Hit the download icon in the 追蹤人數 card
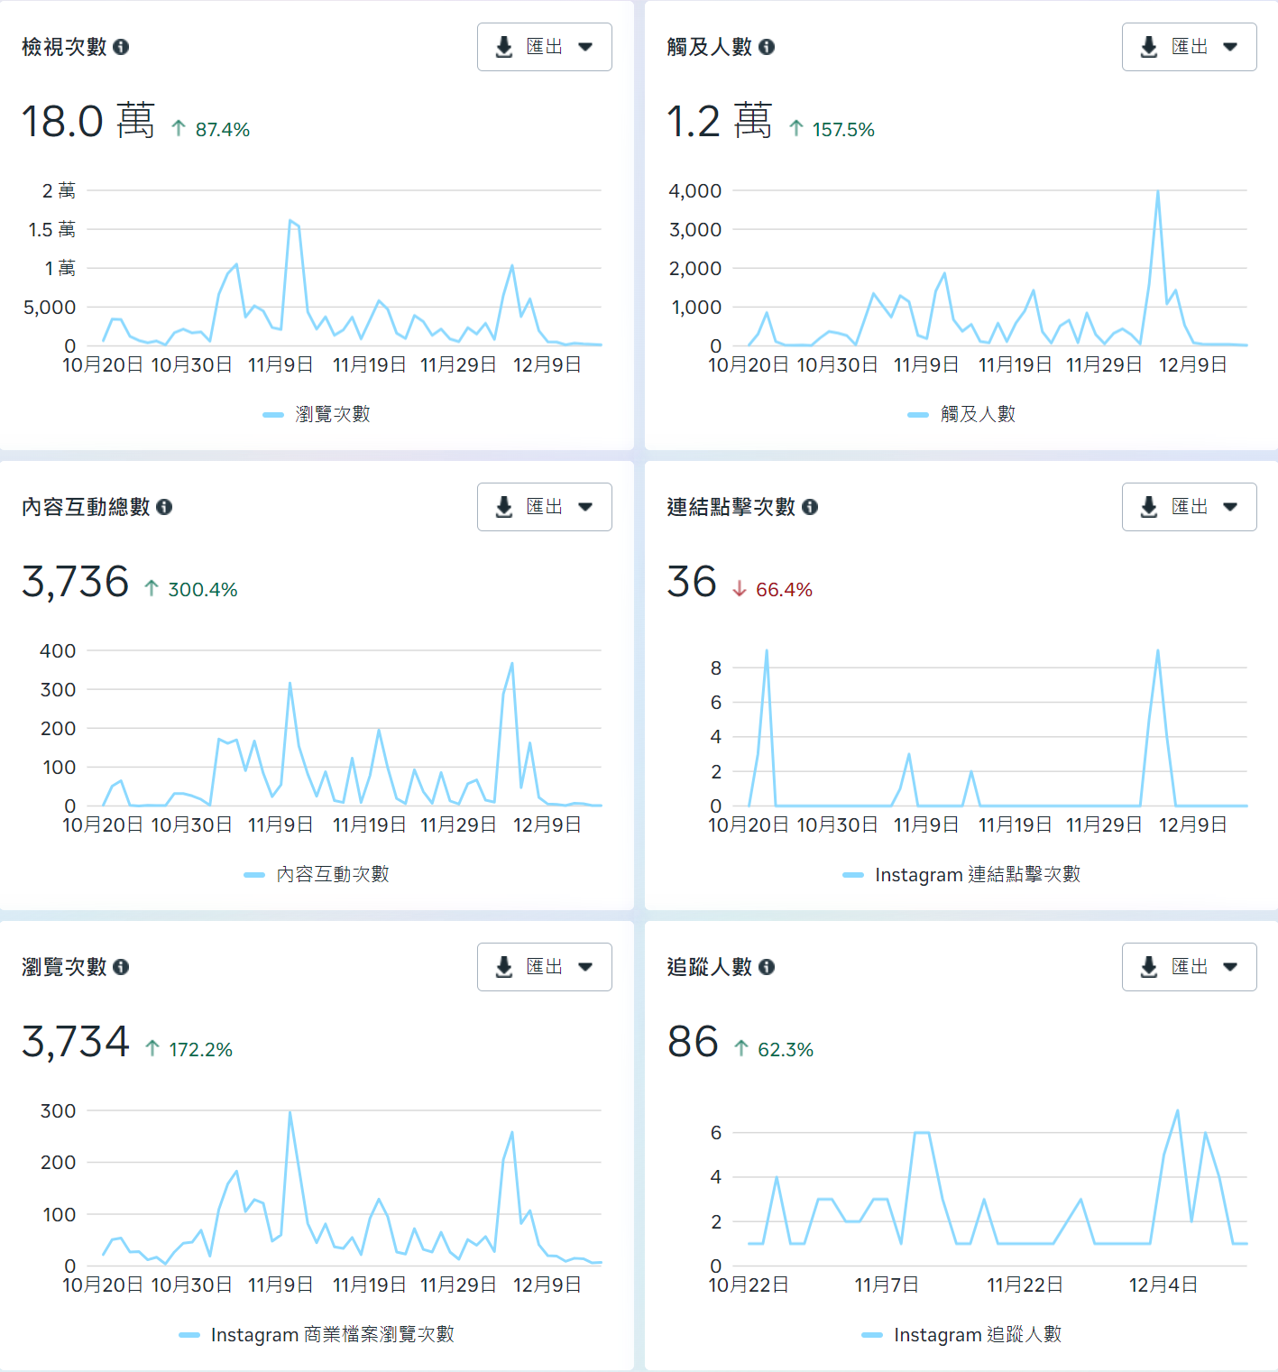This screenshot has height=1372, width=1278. point(1149,967)
